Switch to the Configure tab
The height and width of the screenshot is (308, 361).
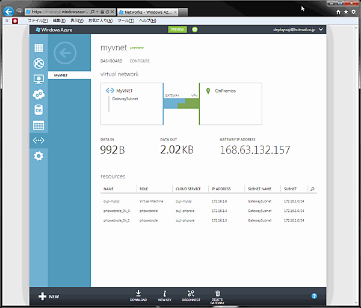(140, 61)
